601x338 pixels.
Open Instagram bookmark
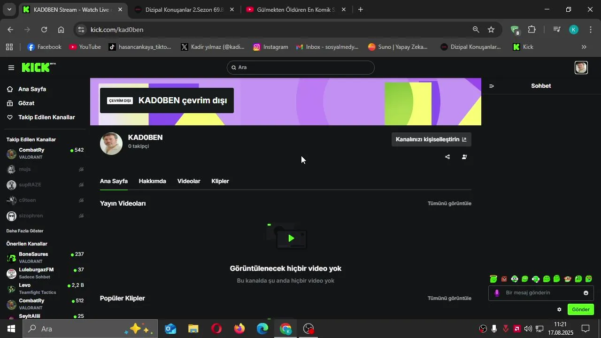[270, 47]
